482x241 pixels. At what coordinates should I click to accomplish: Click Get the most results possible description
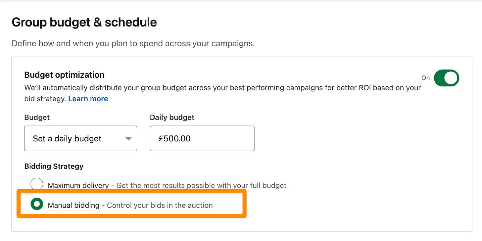tap(201, 185)
